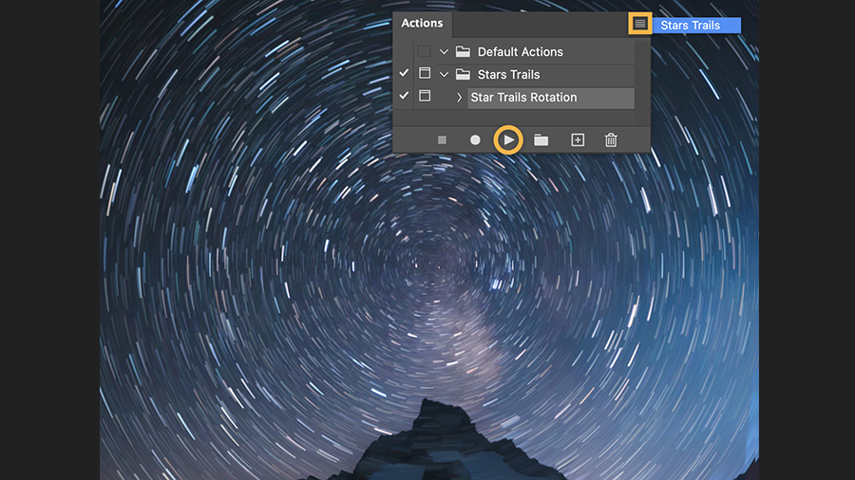
Task: Choose Stars Trails menu entry
Action: coord(696,25)
